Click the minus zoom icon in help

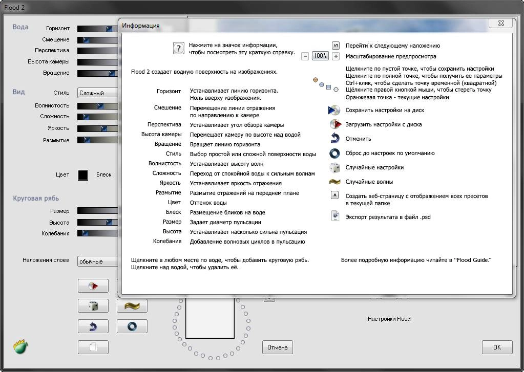(305, 56)
